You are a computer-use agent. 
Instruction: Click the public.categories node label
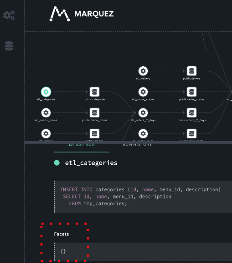point(94,99)
